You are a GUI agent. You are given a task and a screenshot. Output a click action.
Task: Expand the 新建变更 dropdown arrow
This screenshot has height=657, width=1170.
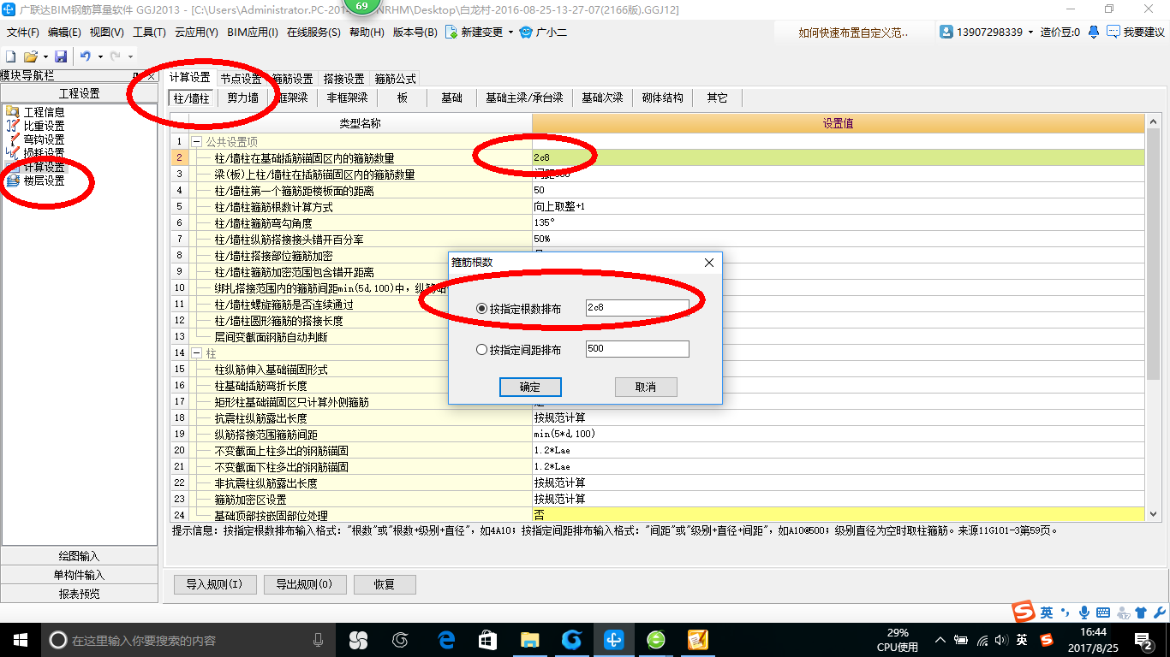(510, 33)
